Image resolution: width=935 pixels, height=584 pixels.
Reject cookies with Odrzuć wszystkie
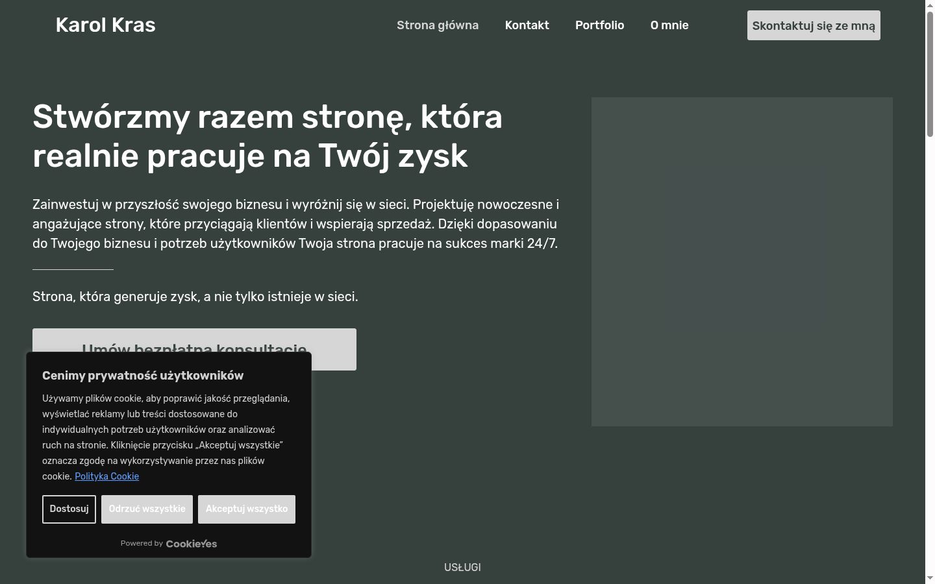pyautogui.click(x=147, y=509)
